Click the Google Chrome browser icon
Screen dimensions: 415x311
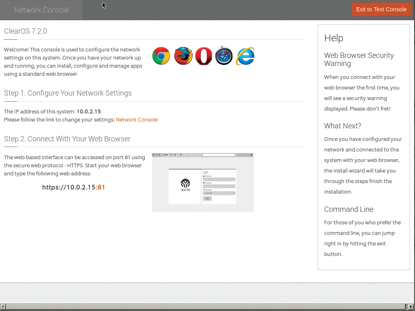click(x=161, y=56)
